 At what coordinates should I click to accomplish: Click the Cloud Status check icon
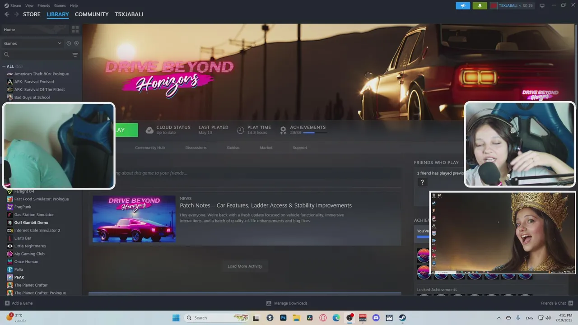(x=149, y=130)
